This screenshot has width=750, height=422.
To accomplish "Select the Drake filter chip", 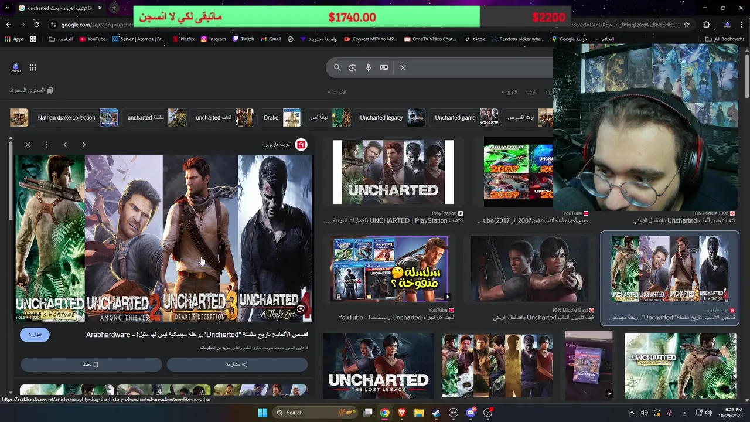I will point(281,118).
